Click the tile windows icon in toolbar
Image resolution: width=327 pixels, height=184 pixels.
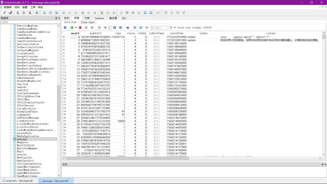[x=166, y=13]
